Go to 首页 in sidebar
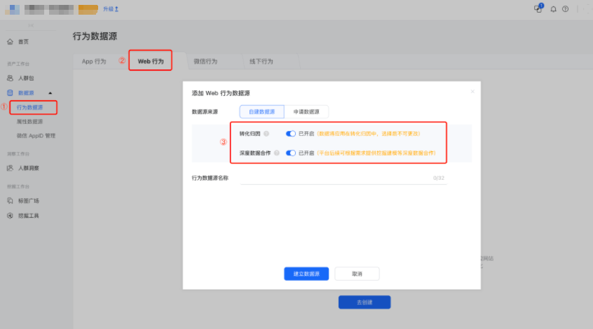The height and width of the screenshot is (329, 593). (23, 41)
